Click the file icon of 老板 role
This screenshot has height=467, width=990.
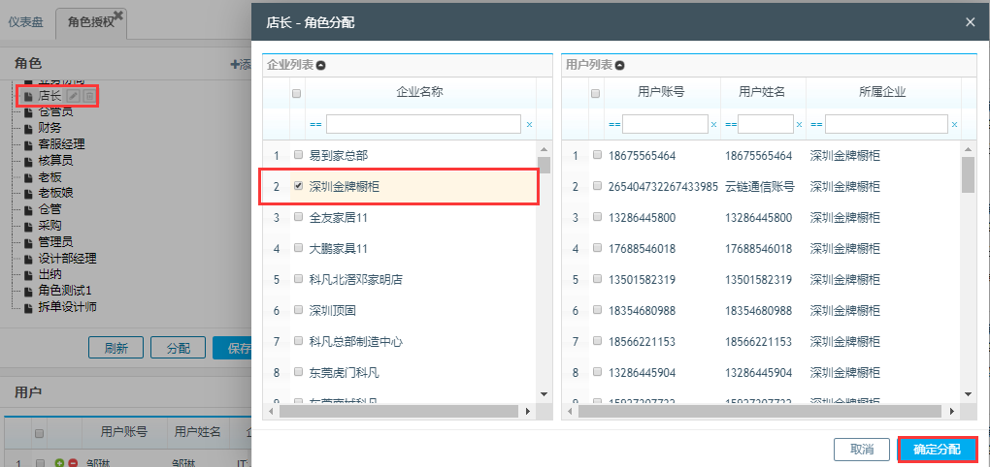[28, 177]
